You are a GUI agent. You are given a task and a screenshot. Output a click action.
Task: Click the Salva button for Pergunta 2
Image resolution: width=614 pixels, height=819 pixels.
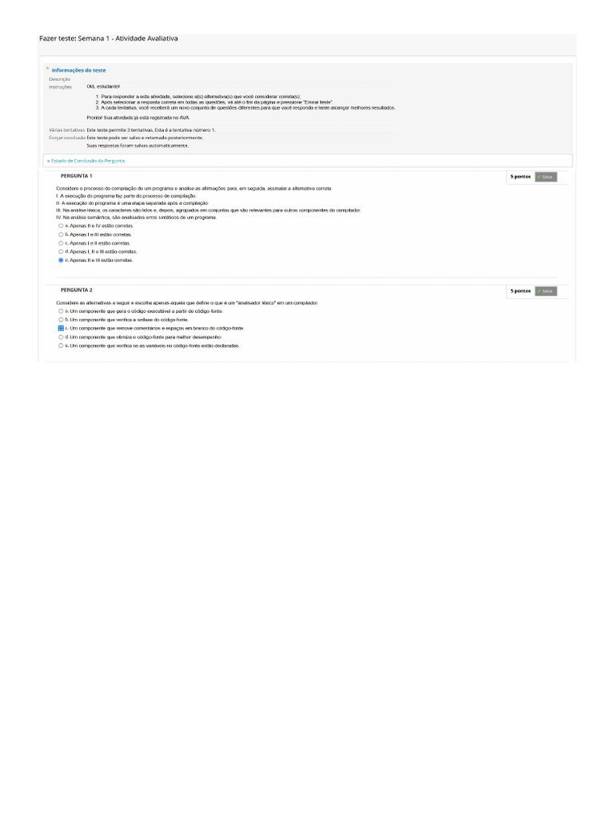[x=545, y=291]
